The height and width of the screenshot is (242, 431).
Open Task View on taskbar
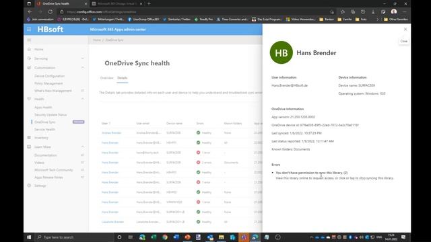(131, 237)
